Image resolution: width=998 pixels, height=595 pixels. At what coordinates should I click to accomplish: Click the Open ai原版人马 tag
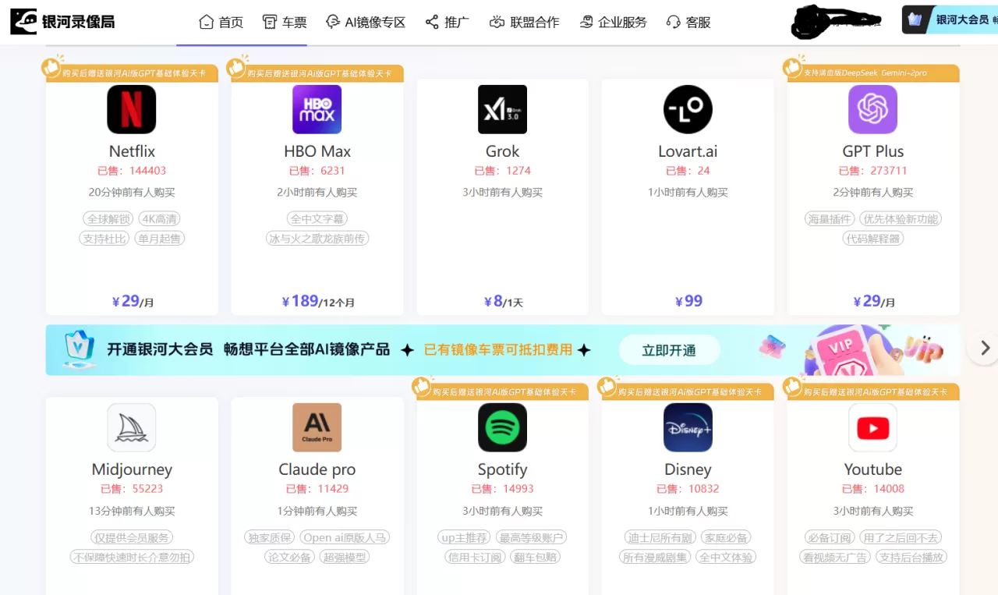tap(344, 537)
